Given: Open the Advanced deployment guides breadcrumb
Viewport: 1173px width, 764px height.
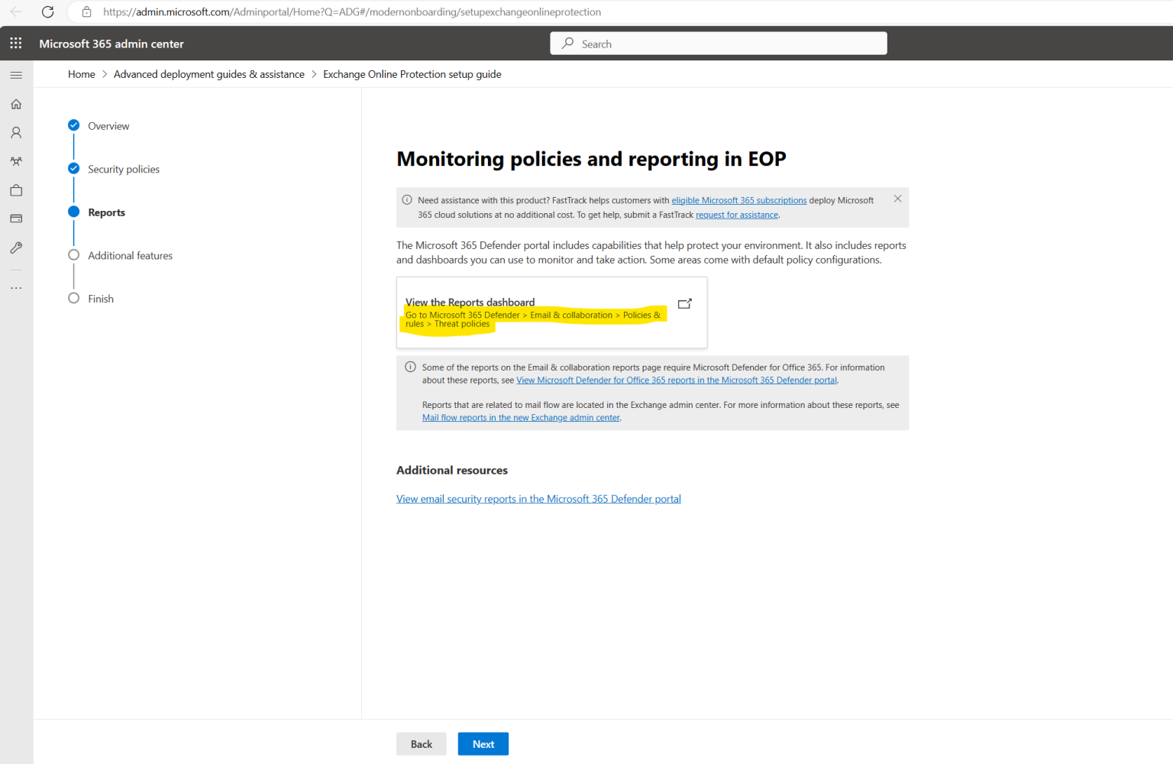Looking at the screenshot, I should coord(208,74).
